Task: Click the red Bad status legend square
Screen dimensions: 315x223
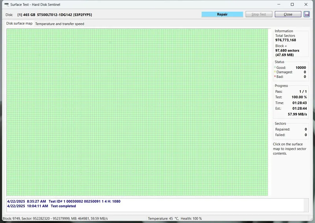Action: click(x=275, y=77)
